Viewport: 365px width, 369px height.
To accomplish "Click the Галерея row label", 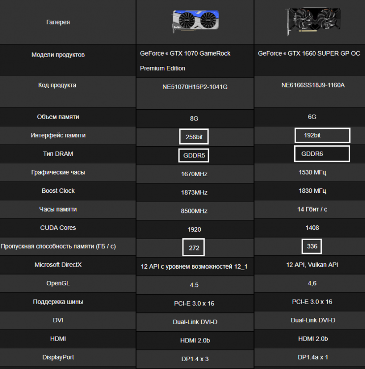I will click(x=58, y=22).
